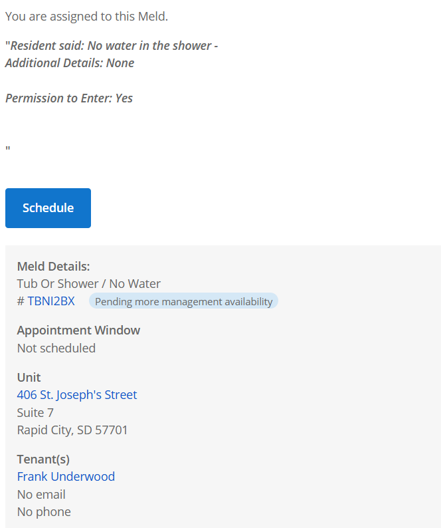
Task: Select the Additional Details: None line
Action: pyautogui.click(x=70, y=63)
